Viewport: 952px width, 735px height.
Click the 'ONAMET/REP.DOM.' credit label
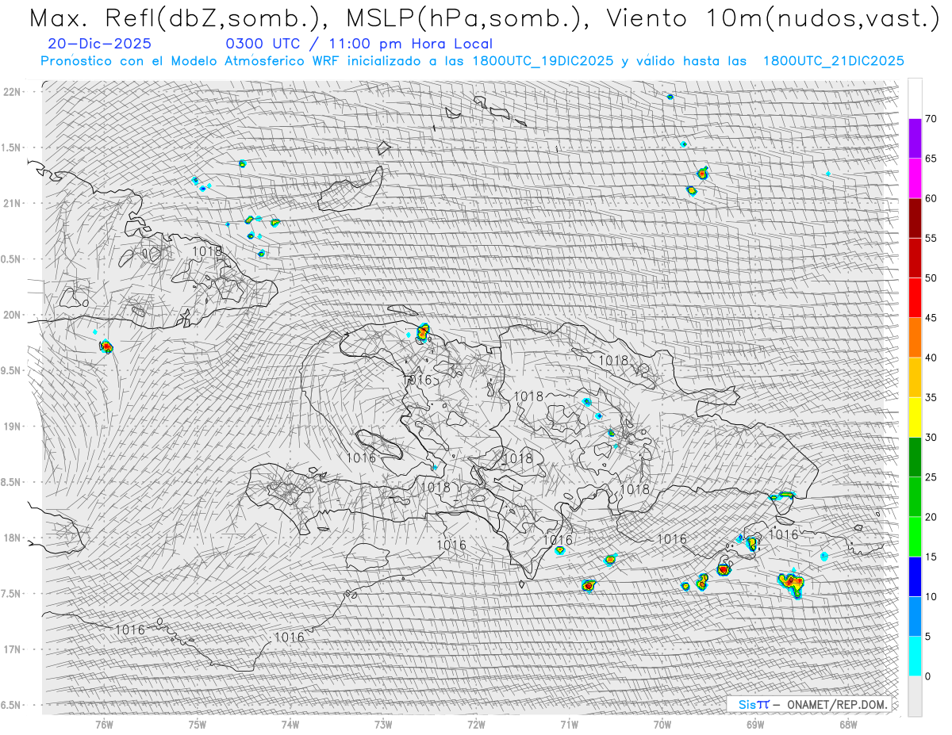tap(837, 704)
